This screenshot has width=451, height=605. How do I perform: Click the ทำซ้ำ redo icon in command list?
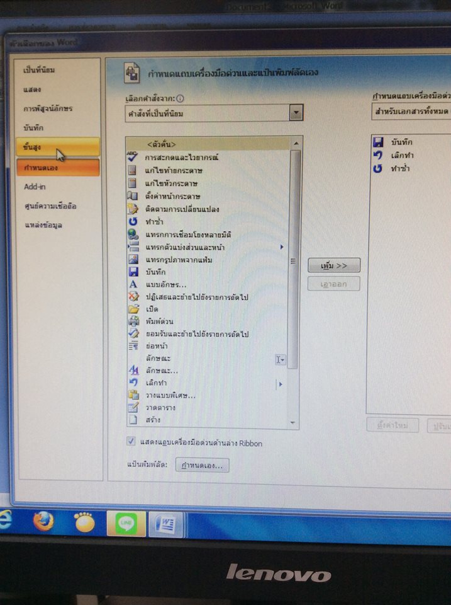[x=133, y=221]
